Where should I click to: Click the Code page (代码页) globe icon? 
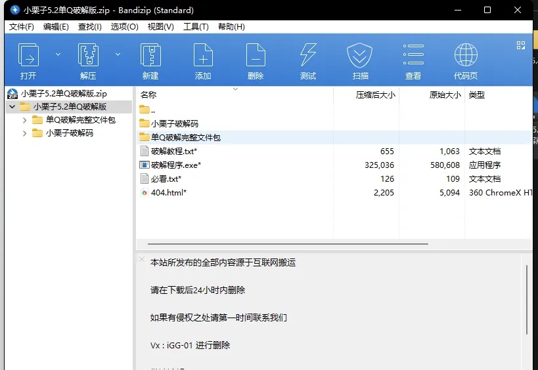466,55
